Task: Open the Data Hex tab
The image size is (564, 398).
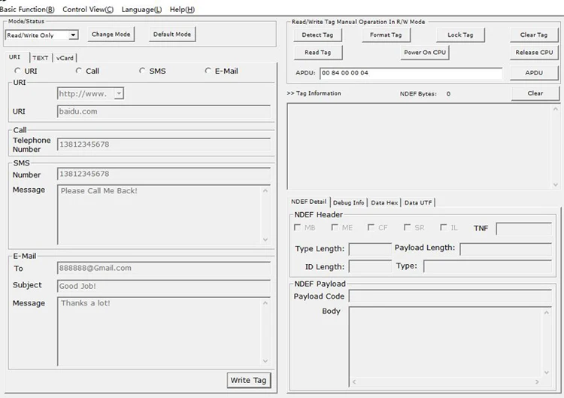Action: click(384, 202)
